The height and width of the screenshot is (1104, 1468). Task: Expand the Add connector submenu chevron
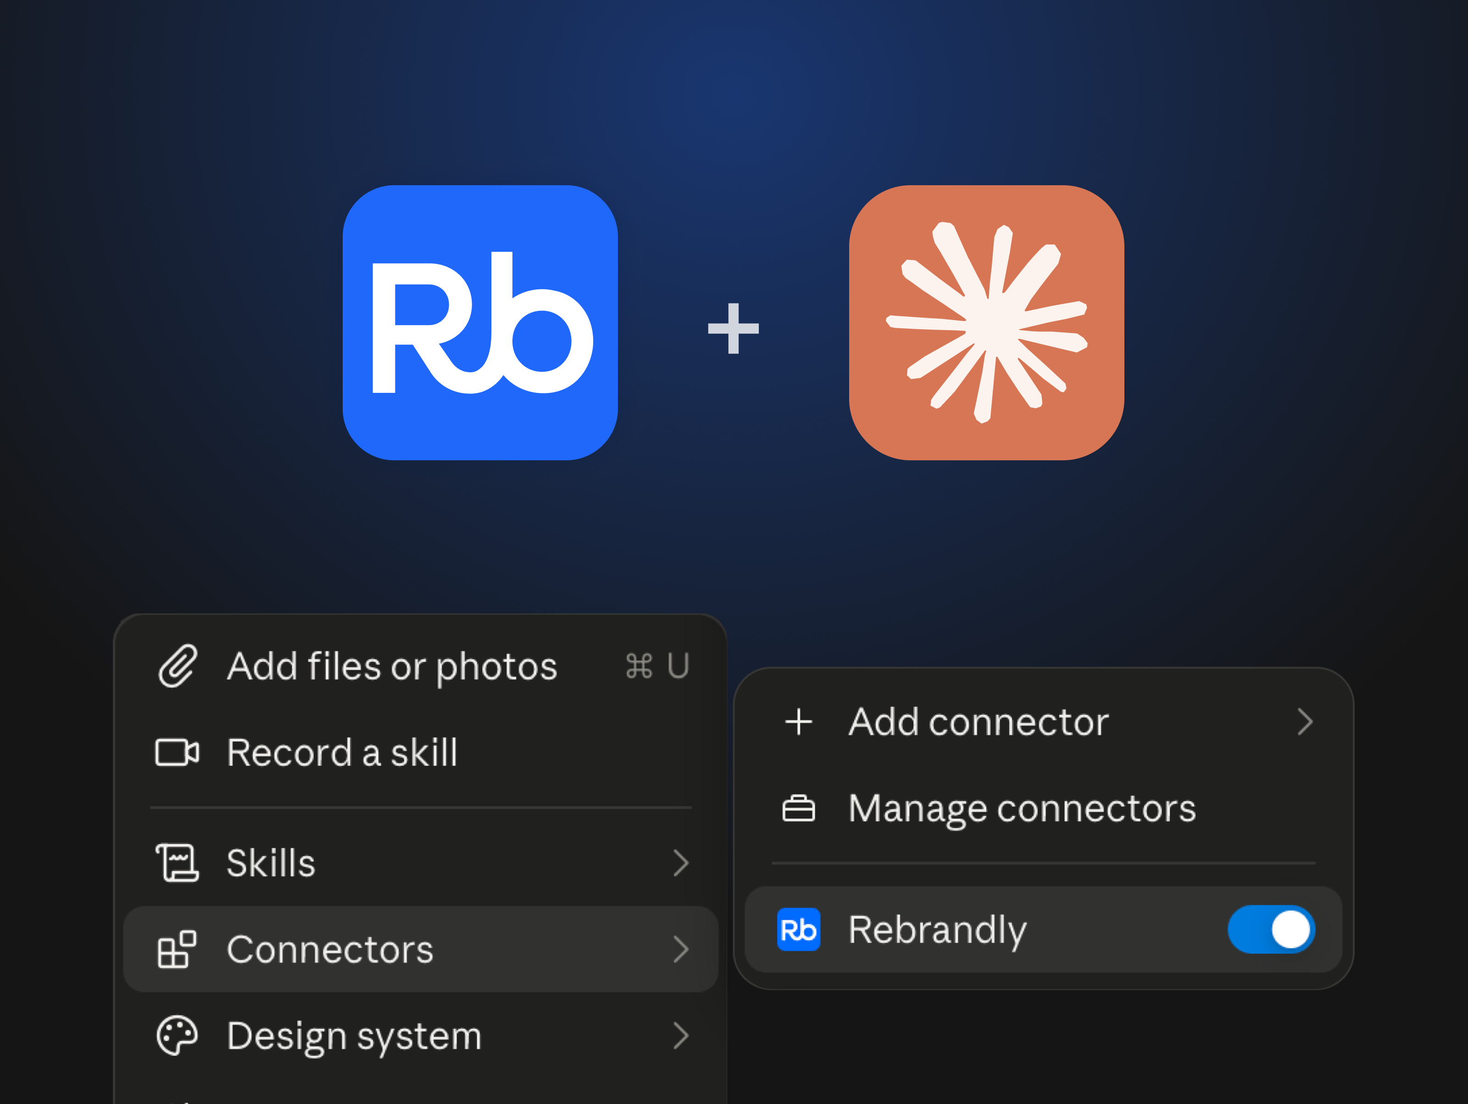[1305, 722]
